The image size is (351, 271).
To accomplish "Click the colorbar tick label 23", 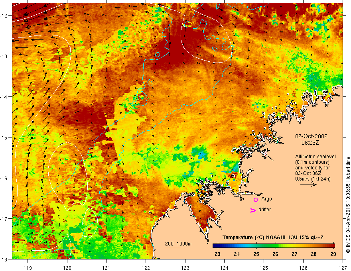I will [217, 254].
